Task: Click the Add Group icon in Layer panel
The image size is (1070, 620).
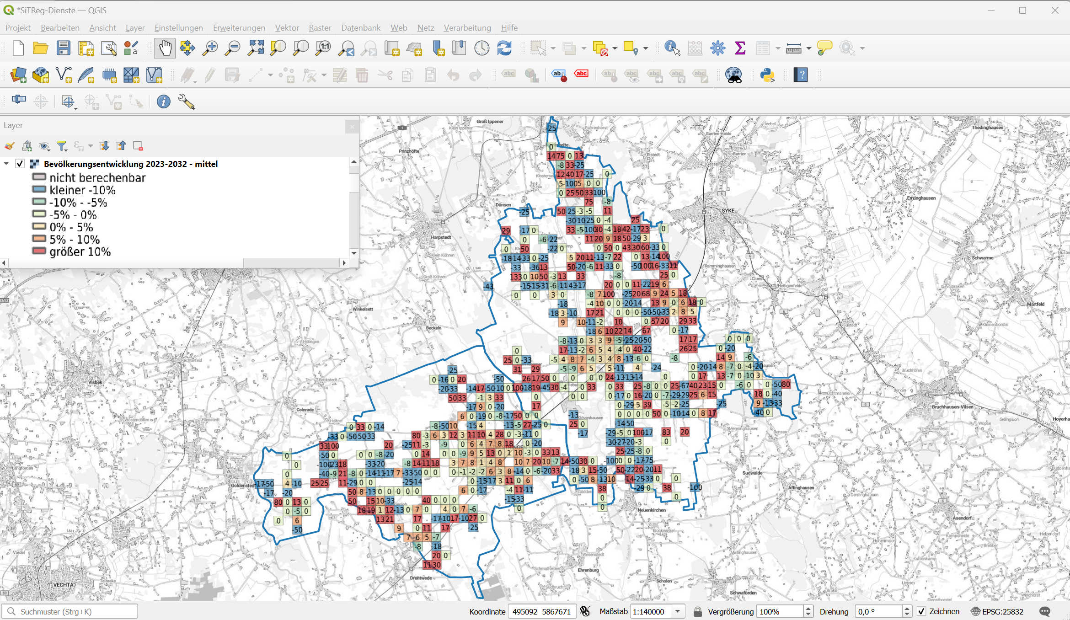Action: point(27,146)
